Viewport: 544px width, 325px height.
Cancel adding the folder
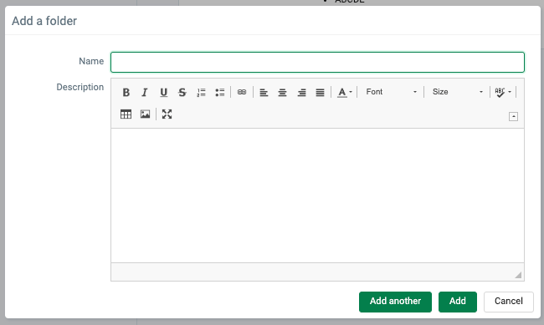[509, 302]
